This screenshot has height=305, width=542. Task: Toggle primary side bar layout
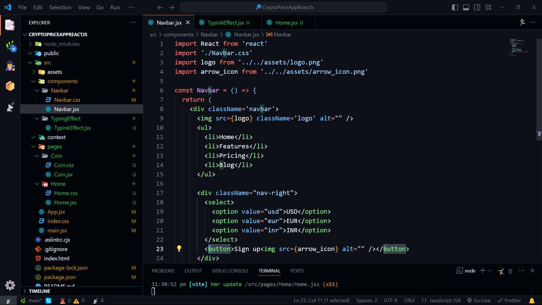tap(455, 7)
